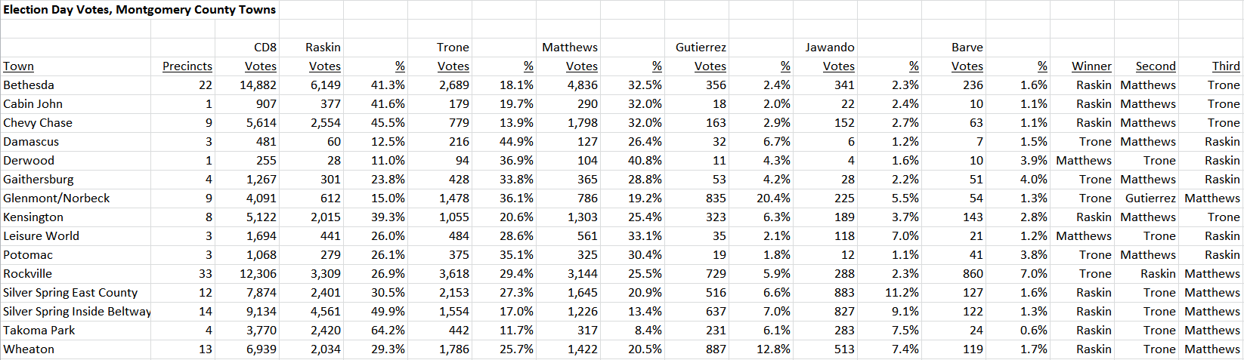Select Rockville CD8 votes cell 12,306
The image size is (1244, 360).
tap(247, 274)
